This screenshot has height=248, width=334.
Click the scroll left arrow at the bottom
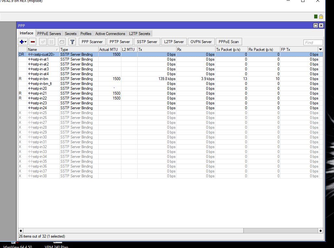tap(21, 231)
